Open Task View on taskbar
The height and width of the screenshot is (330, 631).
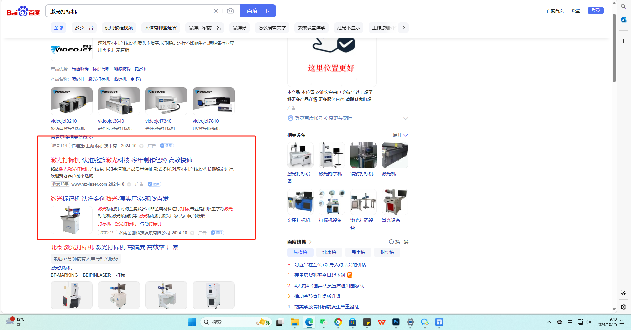point(280,322)
